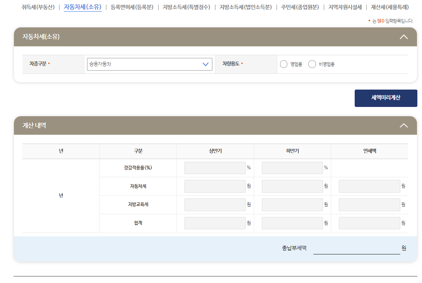
Task: Click 하반기 자동차세 input field
Action: (x=292, y=186)
